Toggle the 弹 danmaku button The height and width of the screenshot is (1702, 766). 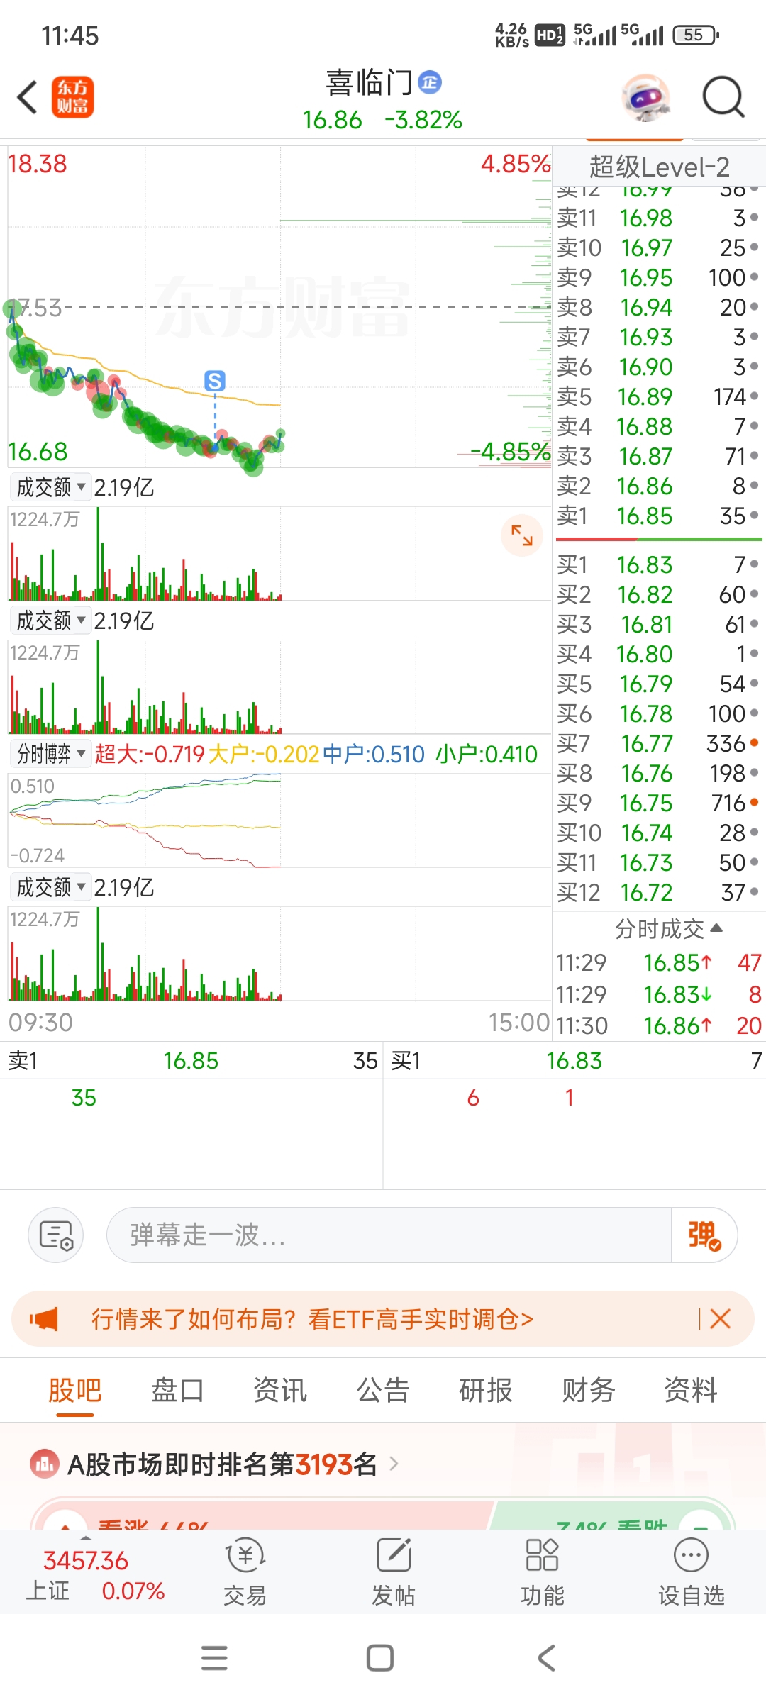[x=704, y=1235]
